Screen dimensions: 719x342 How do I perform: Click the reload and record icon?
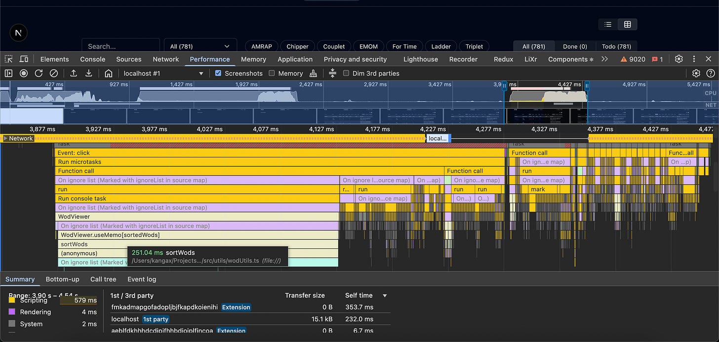[x=39, y=73]
